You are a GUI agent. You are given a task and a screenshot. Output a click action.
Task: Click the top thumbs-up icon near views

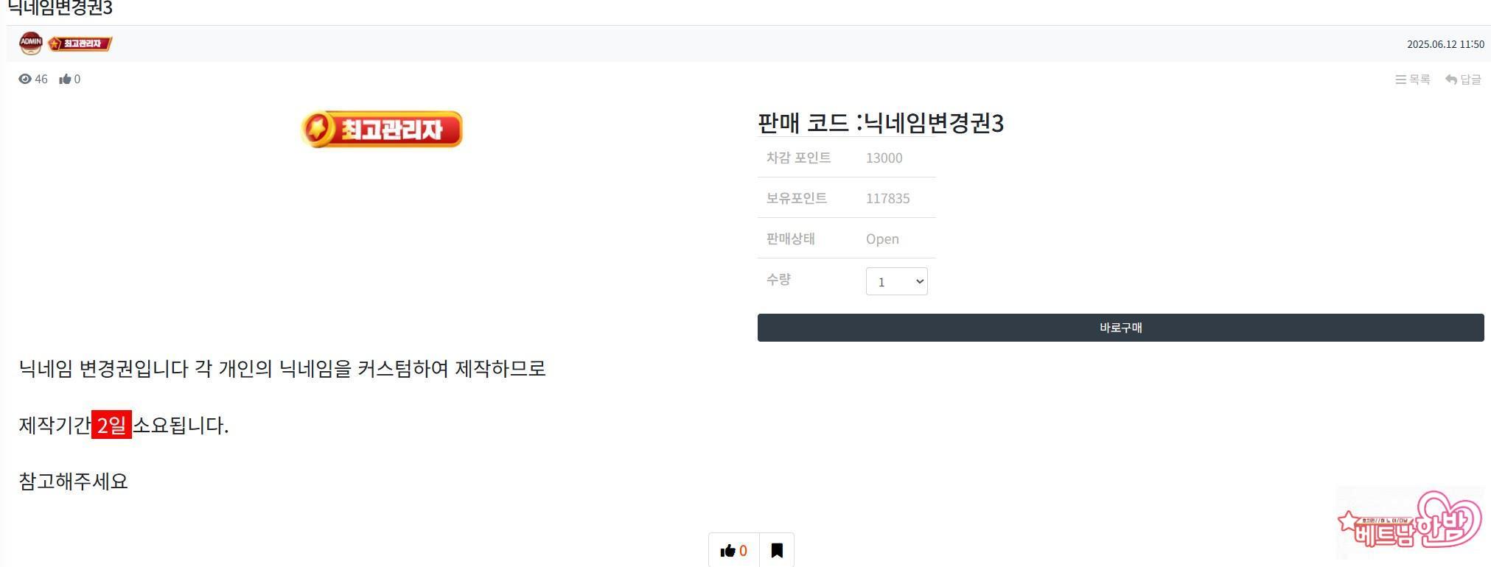point(66,80)
